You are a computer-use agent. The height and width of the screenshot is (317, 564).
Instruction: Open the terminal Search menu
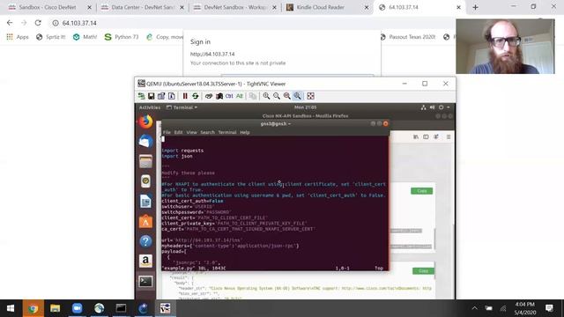tap(208, 132)
